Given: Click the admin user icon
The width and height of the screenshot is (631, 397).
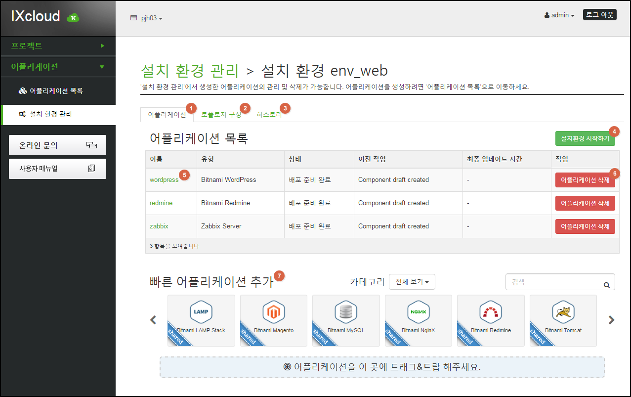Looking at the screenshot, I should 547,15.
